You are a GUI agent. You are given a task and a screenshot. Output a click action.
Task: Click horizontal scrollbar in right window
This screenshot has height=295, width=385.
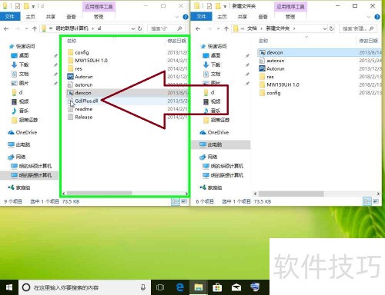(x=291, y=194)
